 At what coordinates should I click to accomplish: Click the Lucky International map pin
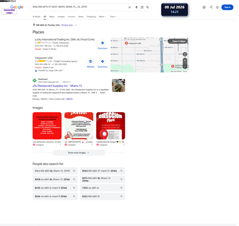173,66
